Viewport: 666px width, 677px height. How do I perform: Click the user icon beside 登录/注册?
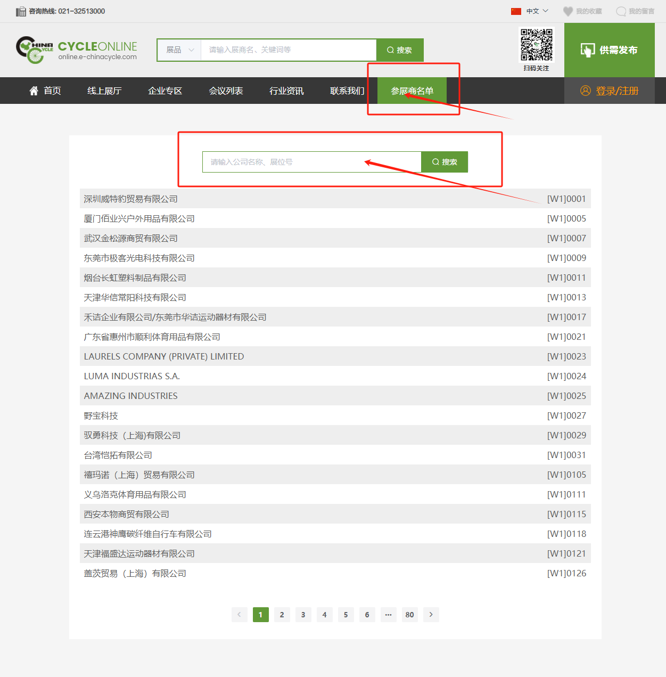586,91
